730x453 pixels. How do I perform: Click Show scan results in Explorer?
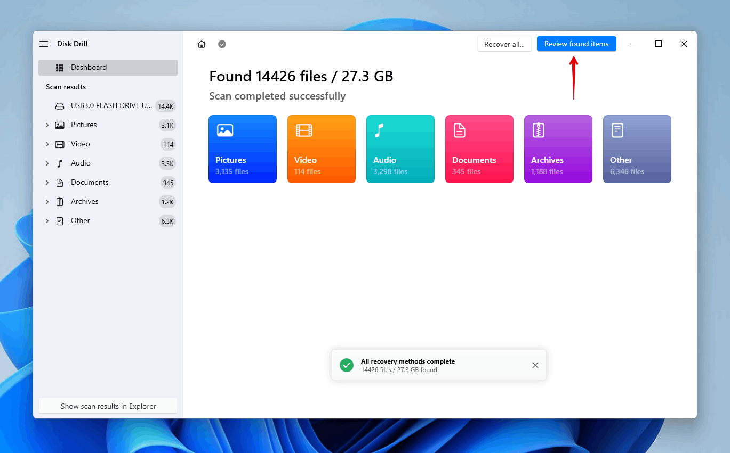(108, 406)
